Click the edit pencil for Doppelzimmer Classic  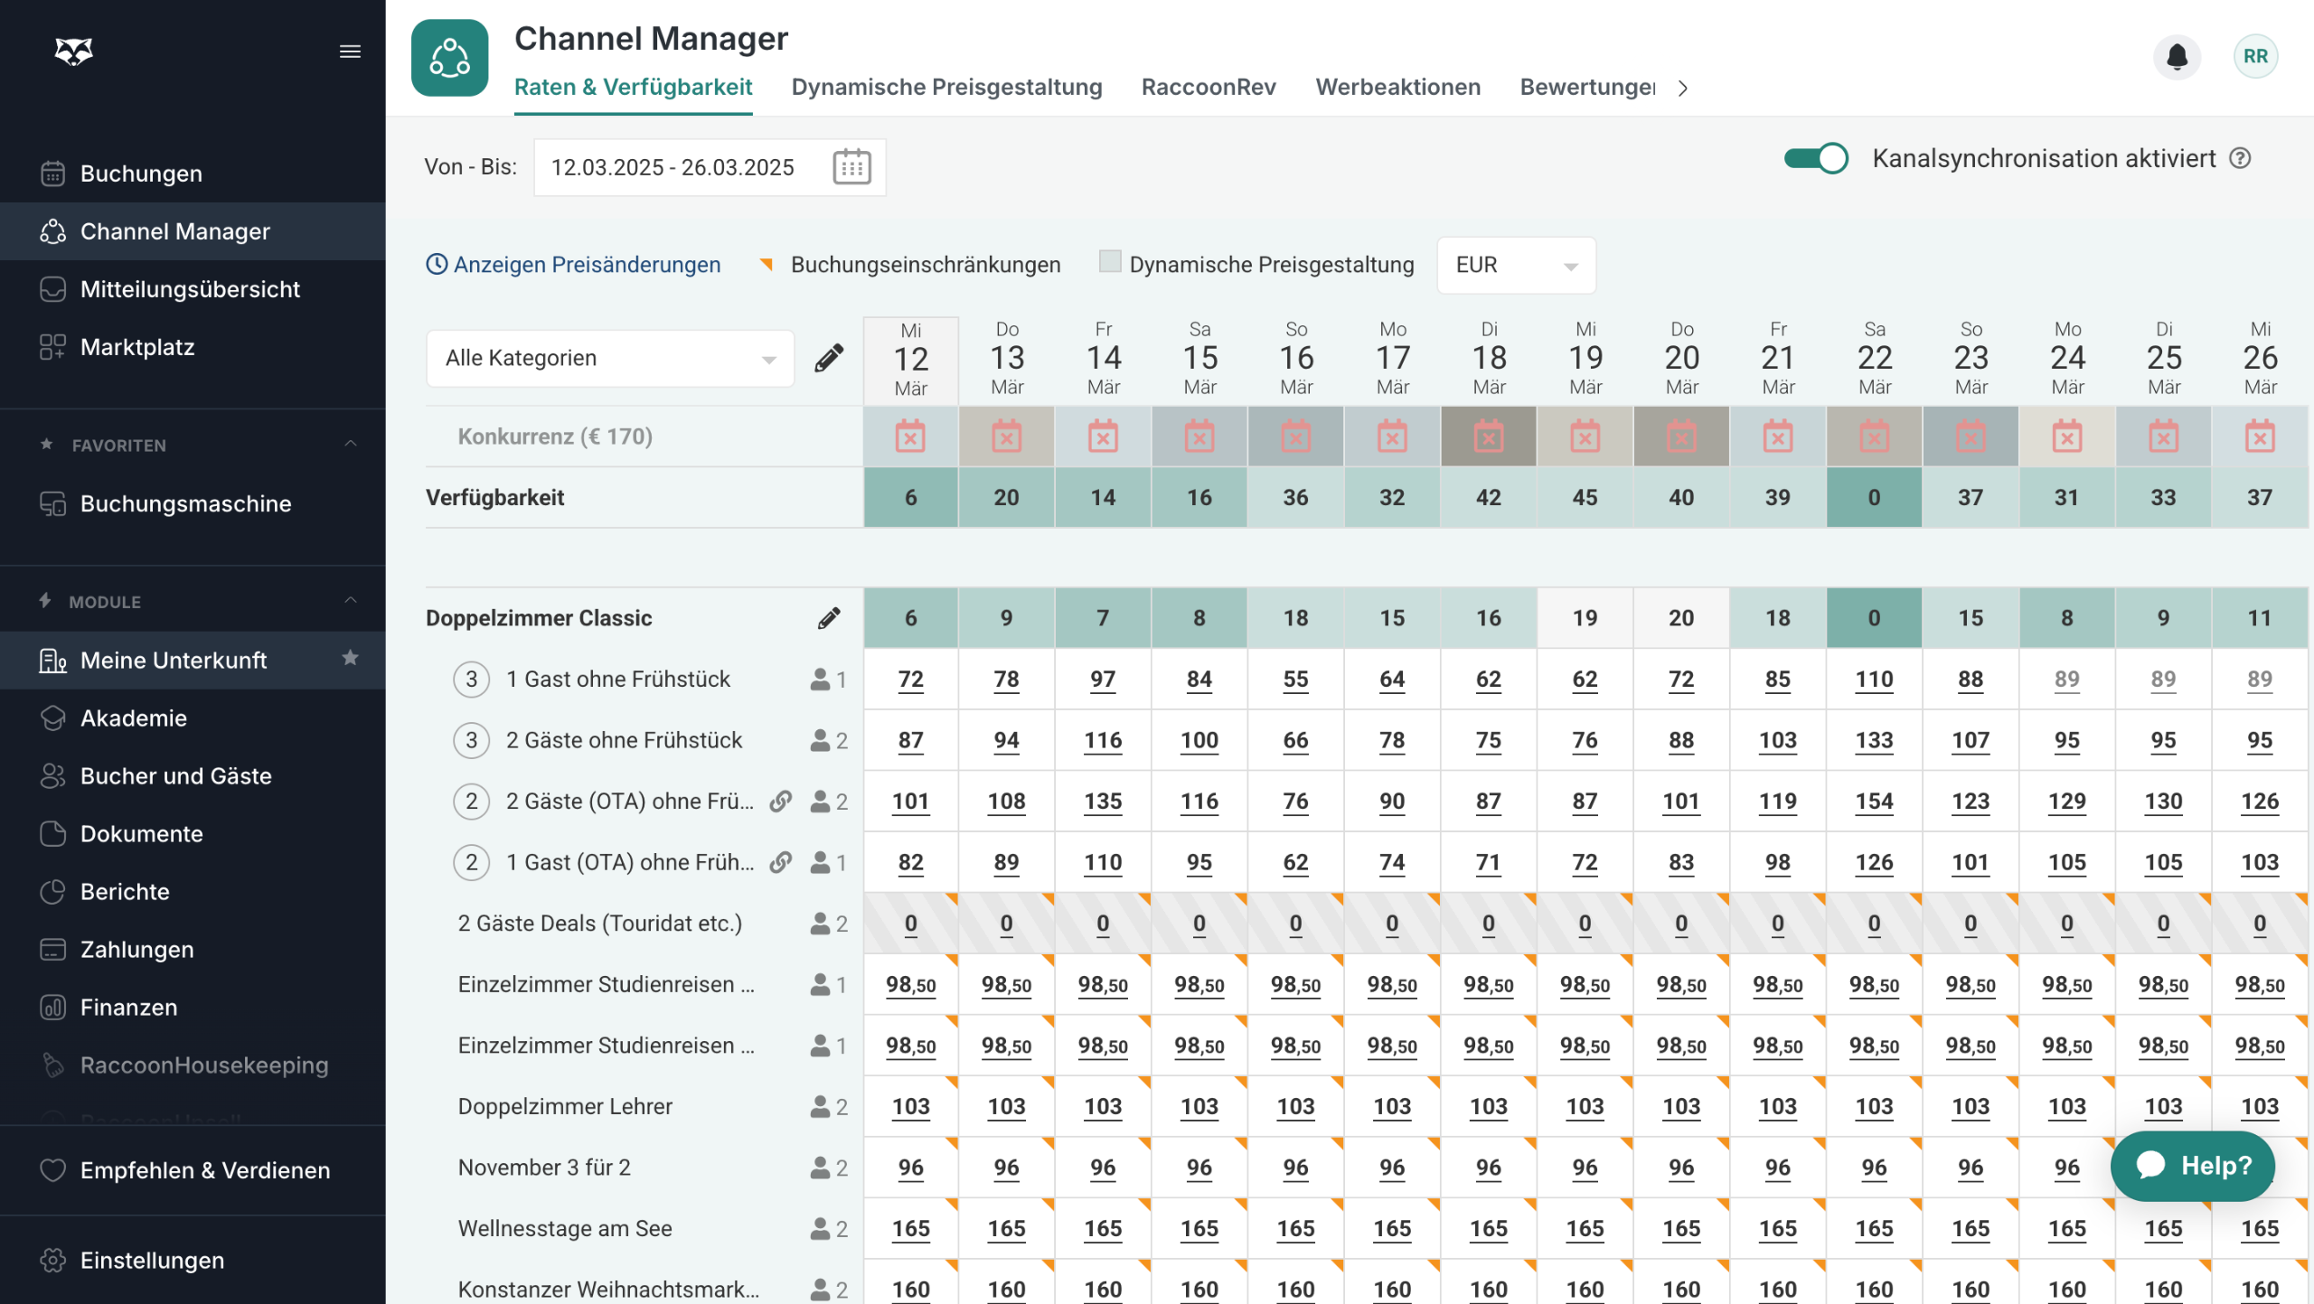828,618
